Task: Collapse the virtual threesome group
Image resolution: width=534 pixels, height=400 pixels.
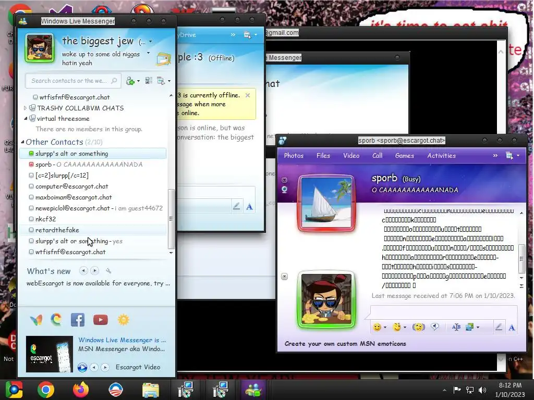Action: [x=26, y=118]
